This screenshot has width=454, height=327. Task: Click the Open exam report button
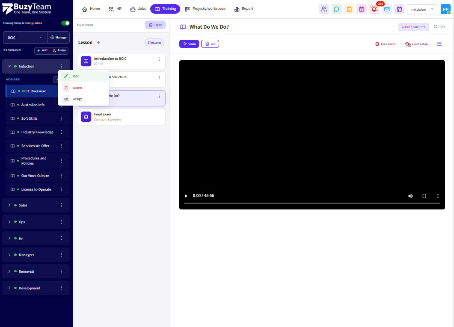pos(155,25)
